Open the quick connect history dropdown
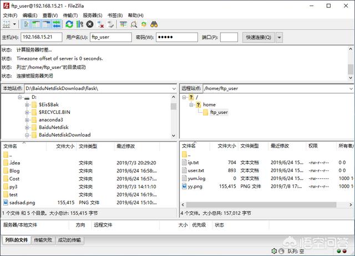This screenshot has width=355, height=256. [x=280, y=37]
